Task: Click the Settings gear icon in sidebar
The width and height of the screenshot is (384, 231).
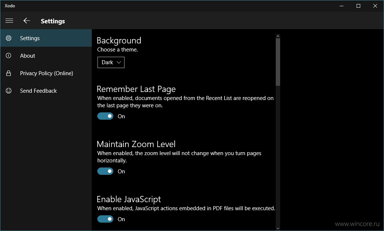Action: [8, 38]
